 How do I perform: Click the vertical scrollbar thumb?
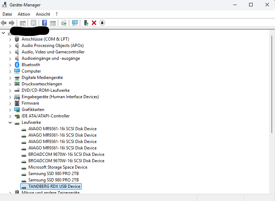(272, 84)
